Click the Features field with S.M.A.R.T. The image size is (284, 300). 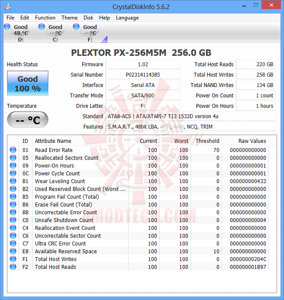(190, 127)
